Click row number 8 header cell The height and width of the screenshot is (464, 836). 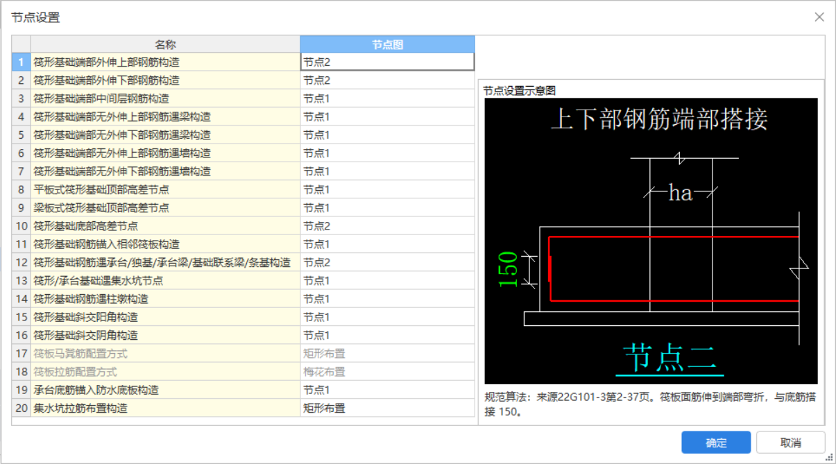22,189
